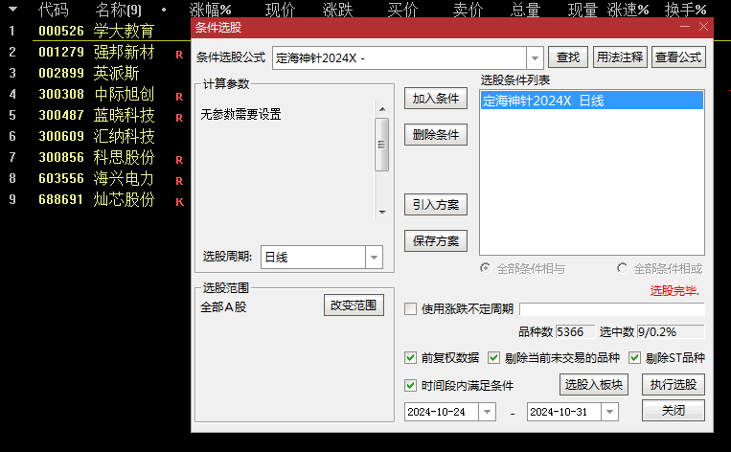731x452 pixels.
Task: Select 全部条件相或 radio button
Action: [622, 268]
